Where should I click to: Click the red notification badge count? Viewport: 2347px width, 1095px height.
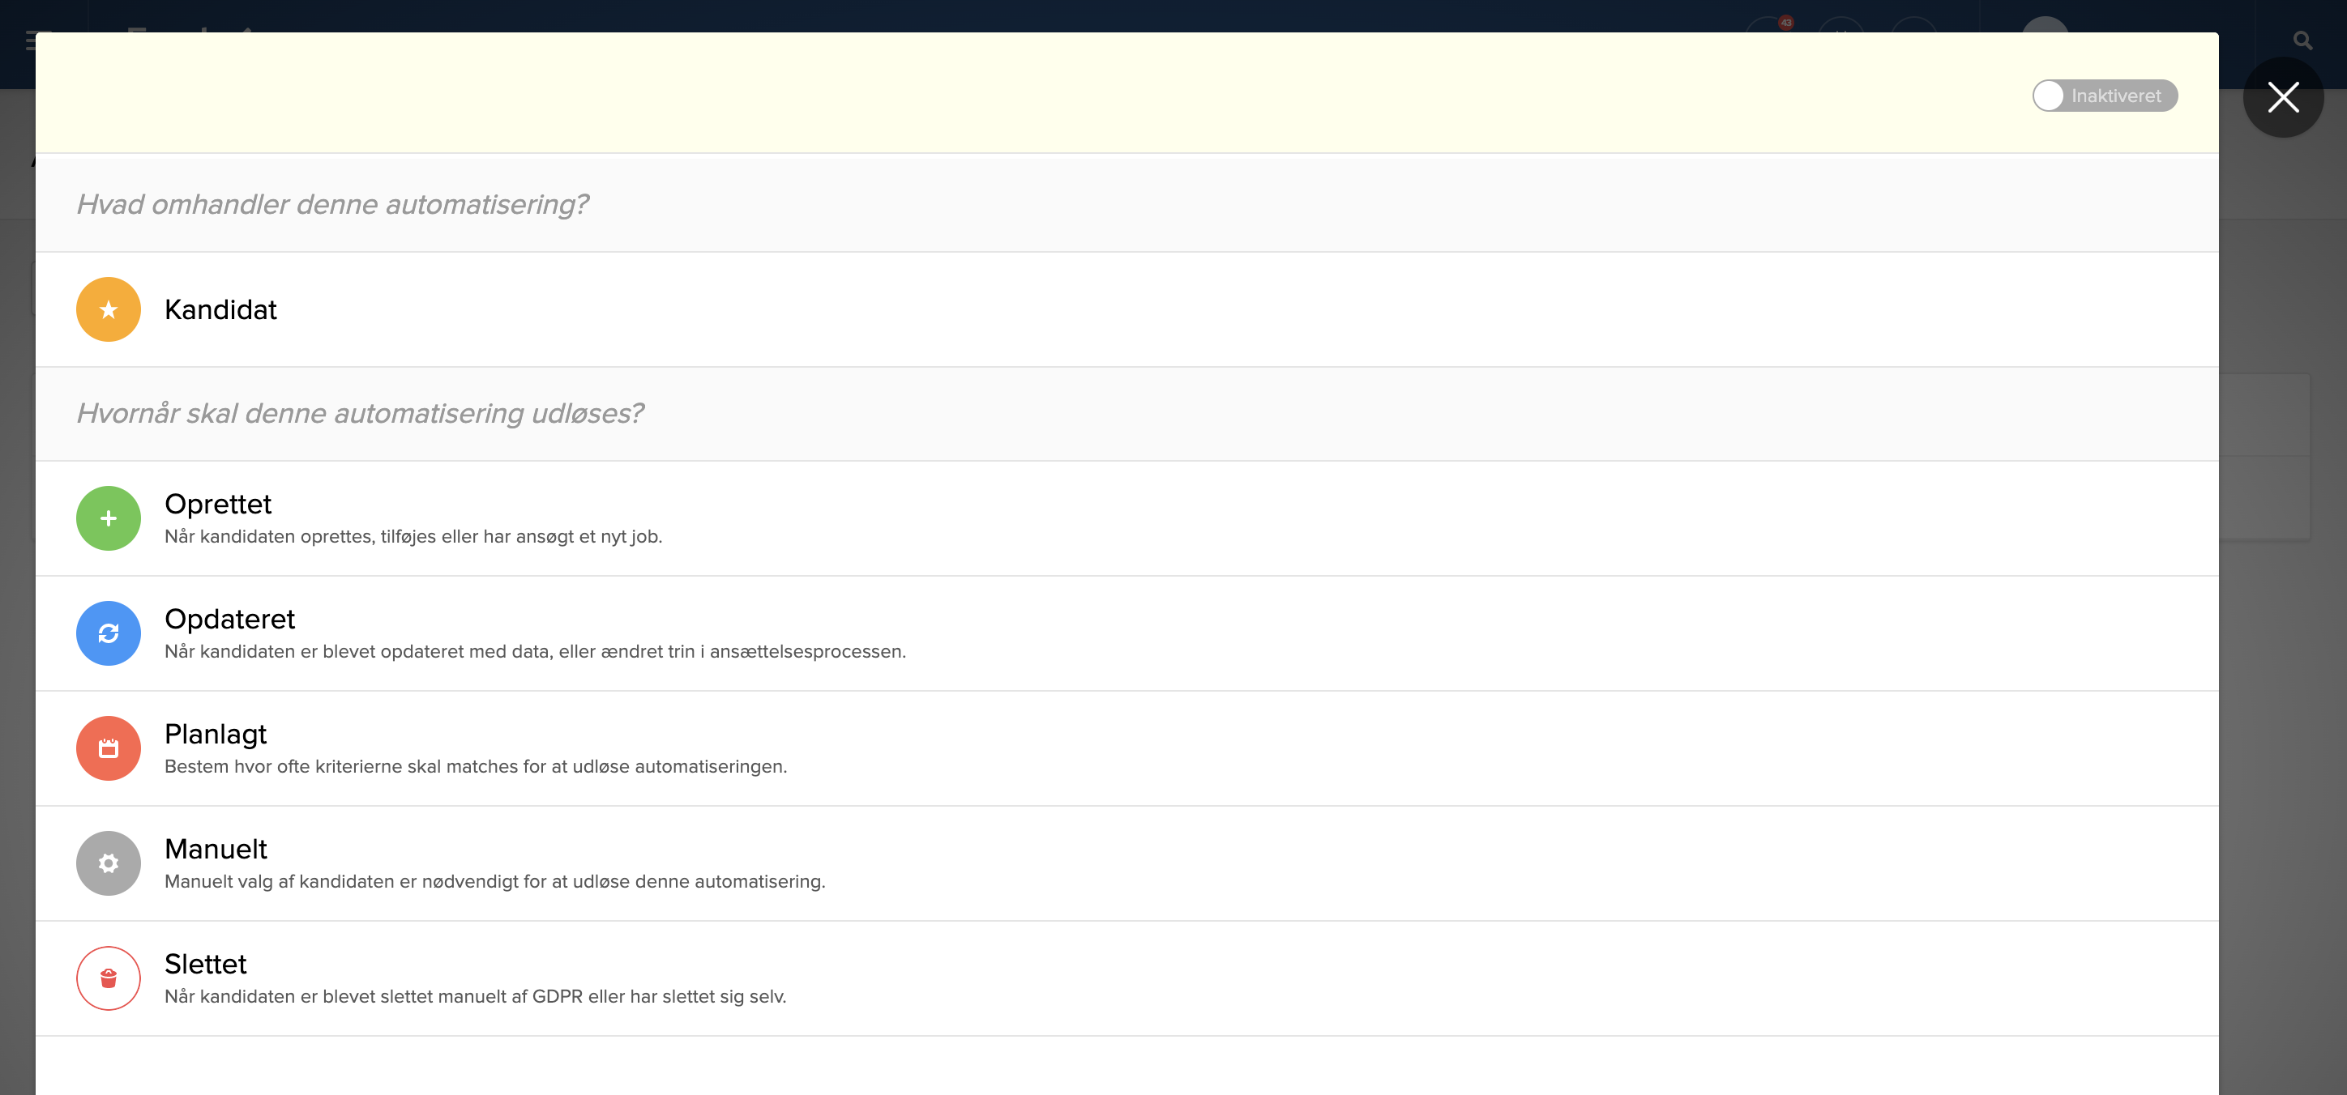[x=1785, y=23]
